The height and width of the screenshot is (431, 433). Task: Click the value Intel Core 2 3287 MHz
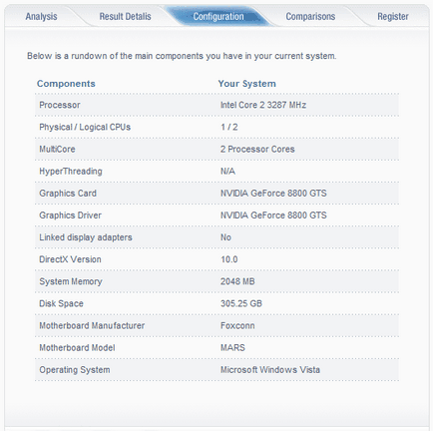263,105
